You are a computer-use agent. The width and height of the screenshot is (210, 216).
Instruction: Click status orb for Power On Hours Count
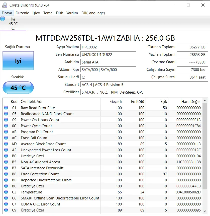click(x=6, y=120)
